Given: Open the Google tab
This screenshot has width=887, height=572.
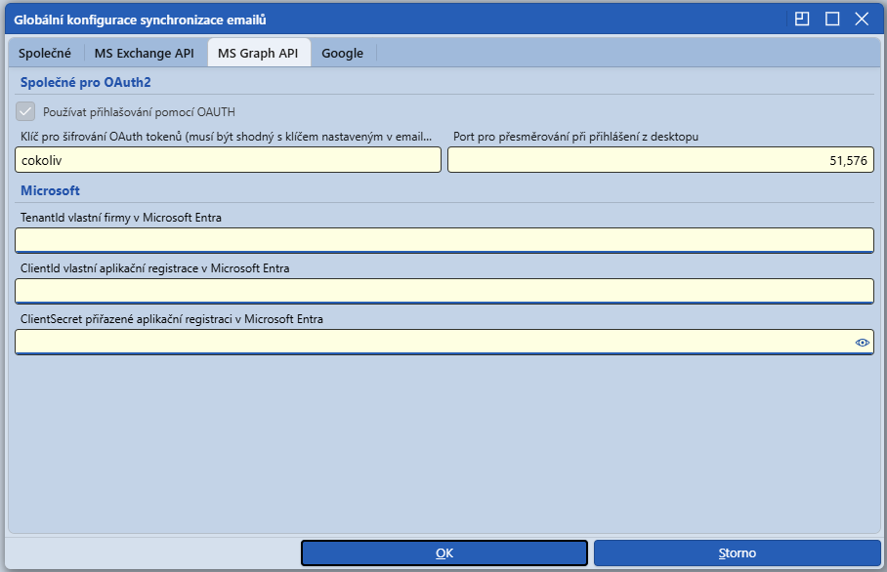Looking at the screenshot, I should click(342, 53).
